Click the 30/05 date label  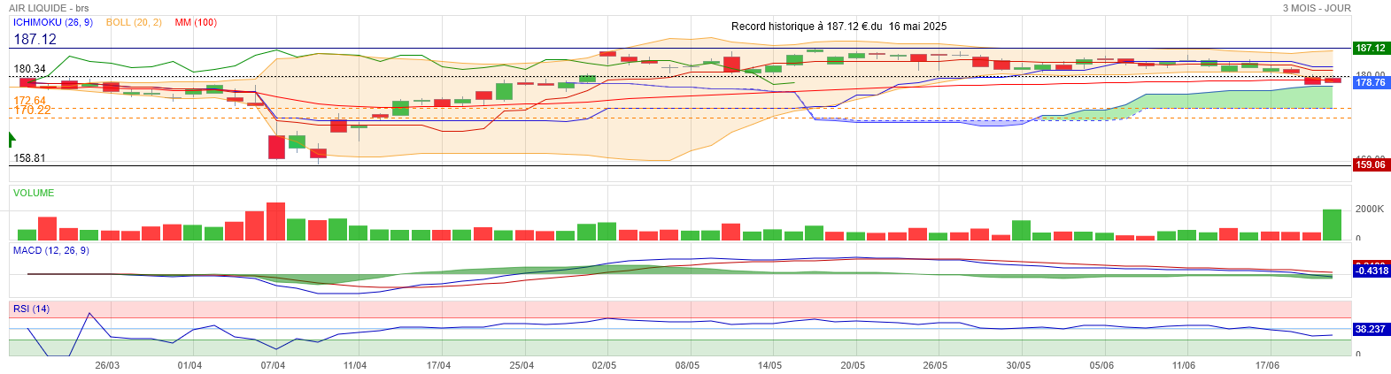click(1018, 365)
